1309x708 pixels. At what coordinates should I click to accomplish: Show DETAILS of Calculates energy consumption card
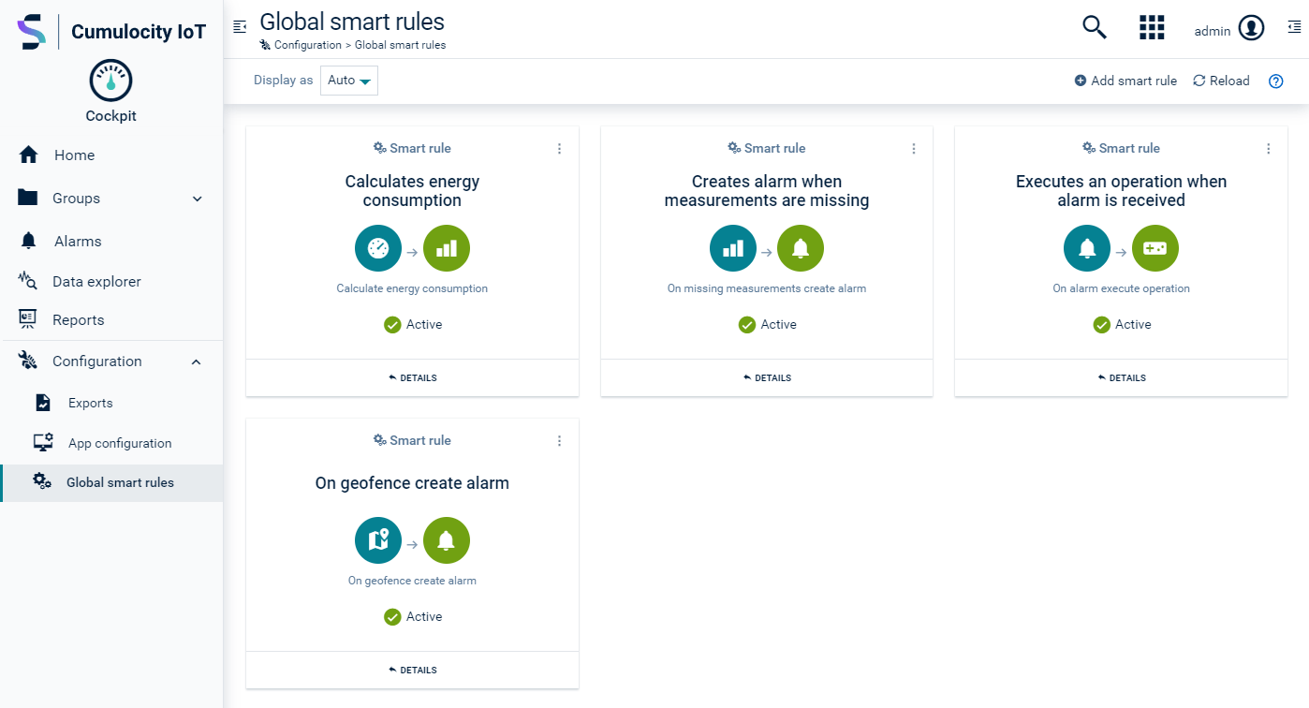[x=412, y=378]
